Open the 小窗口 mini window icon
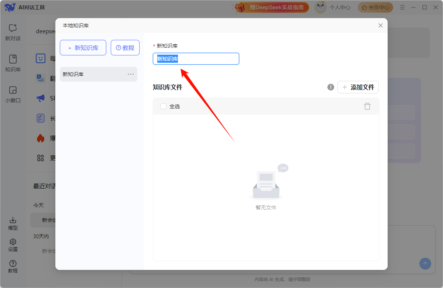 click(x=13, y=90)
